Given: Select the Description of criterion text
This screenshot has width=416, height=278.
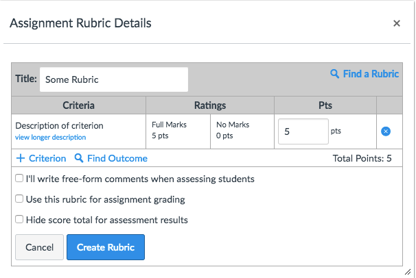Looking at the screenshot, I should click(59, 125).
